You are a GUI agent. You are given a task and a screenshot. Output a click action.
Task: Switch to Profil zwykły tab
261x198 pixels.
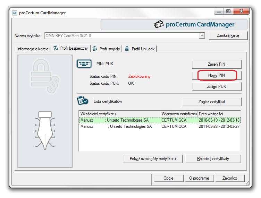(106, 49)
